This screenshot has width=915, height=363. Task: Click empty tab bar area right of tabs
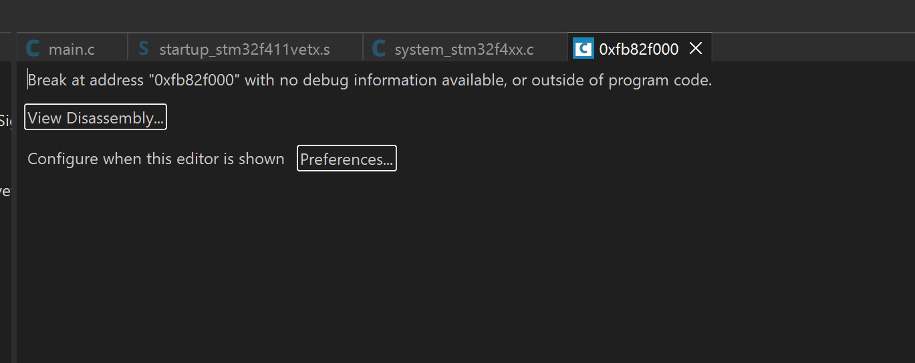coord(812,47)
